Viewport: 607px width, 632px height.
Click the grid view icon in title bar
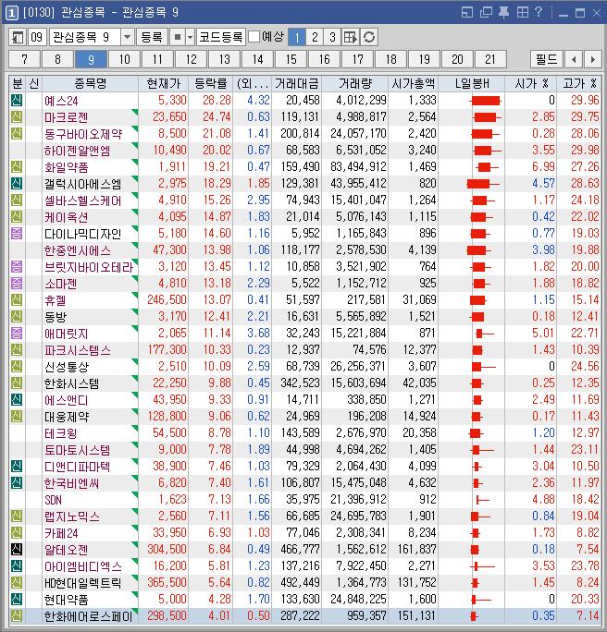(x=522, y=13)
